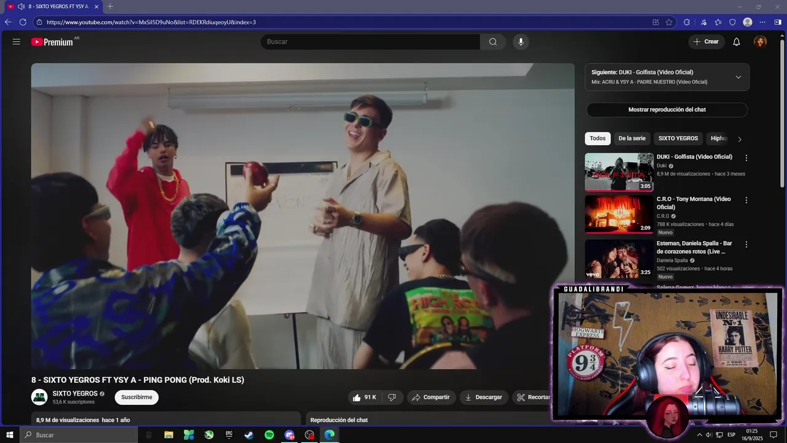Click the Compartir share button

tap(431, 397)
